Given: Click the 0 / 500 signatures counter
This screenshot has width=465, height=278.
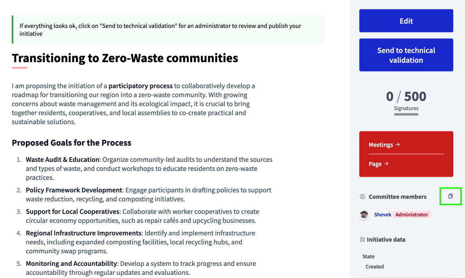Looking at the screenshot, I should (406, 96).
